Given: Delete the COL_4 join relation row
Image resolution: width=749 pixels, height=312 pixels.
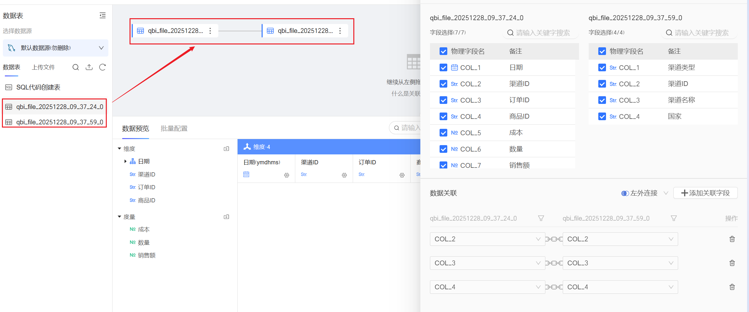Looking at the screenshot, I should coord(732,287).
